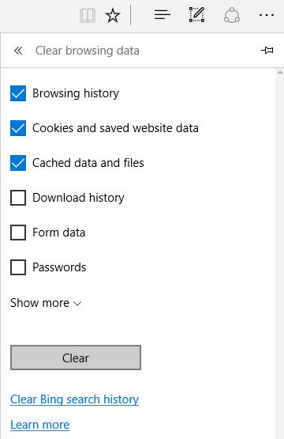284x439 pixels.
Task: Open the Hub three-lines icon
Action: 163,15
